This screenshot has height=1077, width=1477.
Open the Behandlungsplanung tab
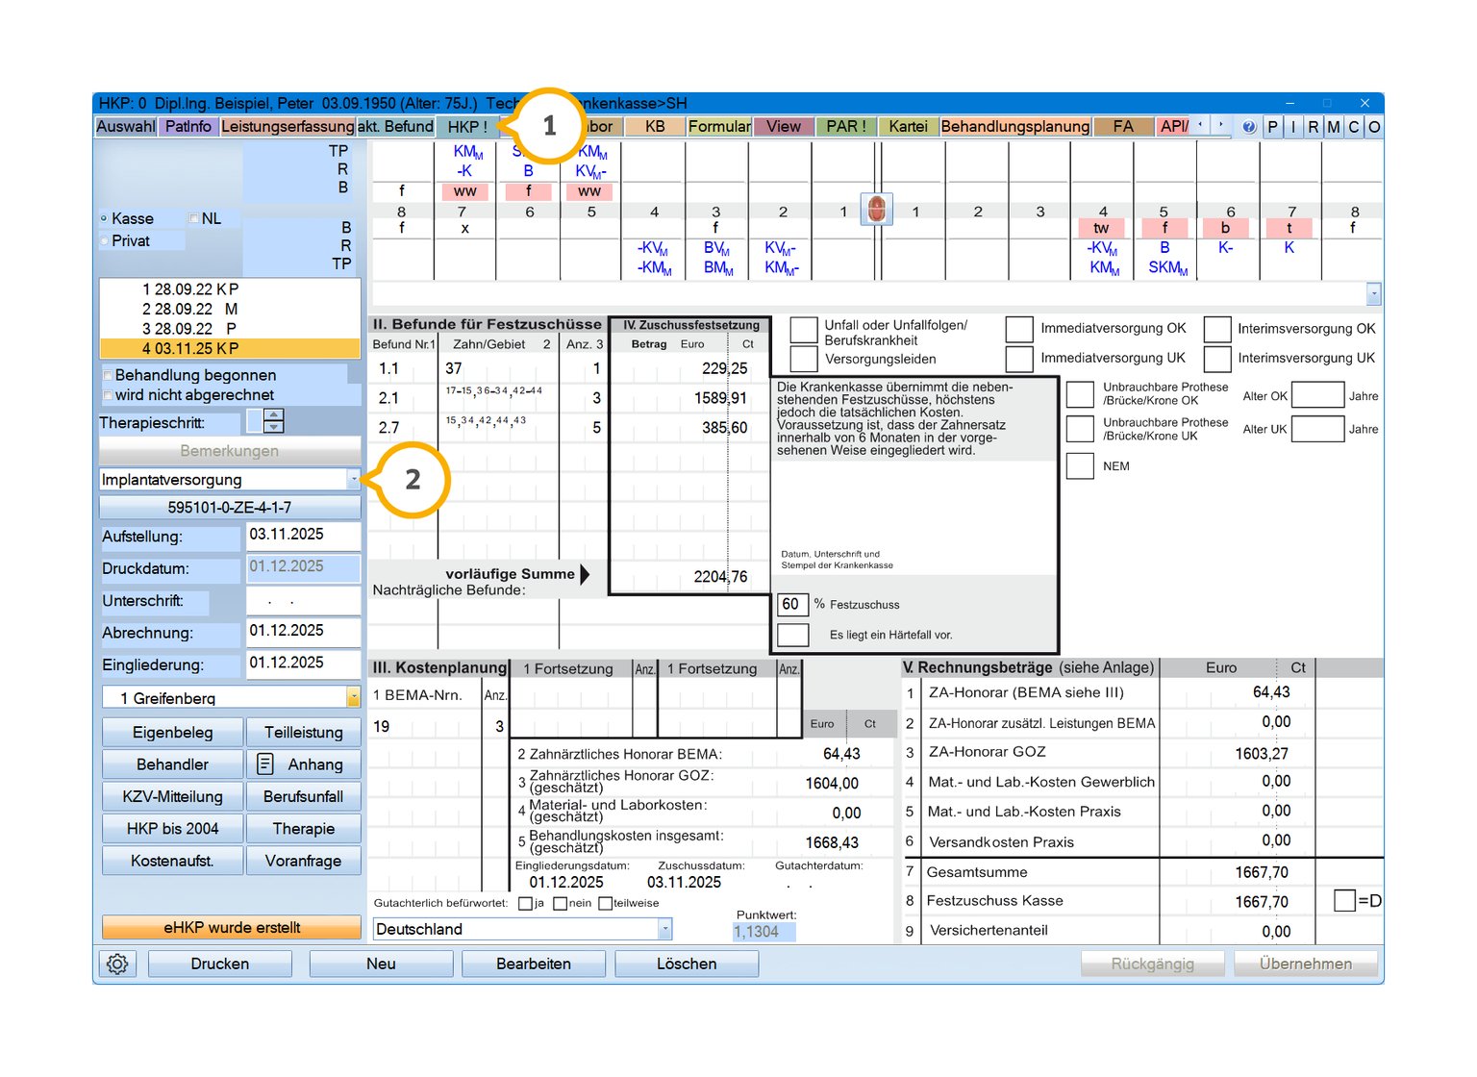(1014, 127)
